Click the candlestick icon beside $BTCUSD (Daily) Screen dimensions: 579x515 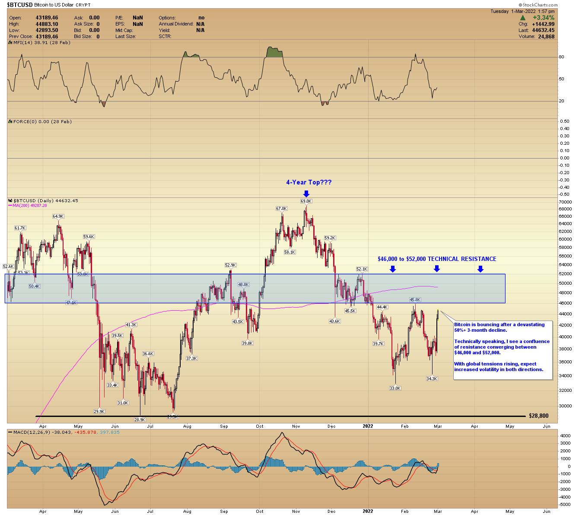pyautogui.click(x=11, y=200)
